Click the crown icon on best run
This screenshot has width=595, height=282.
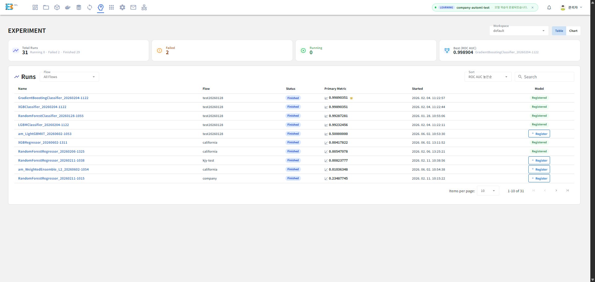pyautogui.click(x=351, y=98)
